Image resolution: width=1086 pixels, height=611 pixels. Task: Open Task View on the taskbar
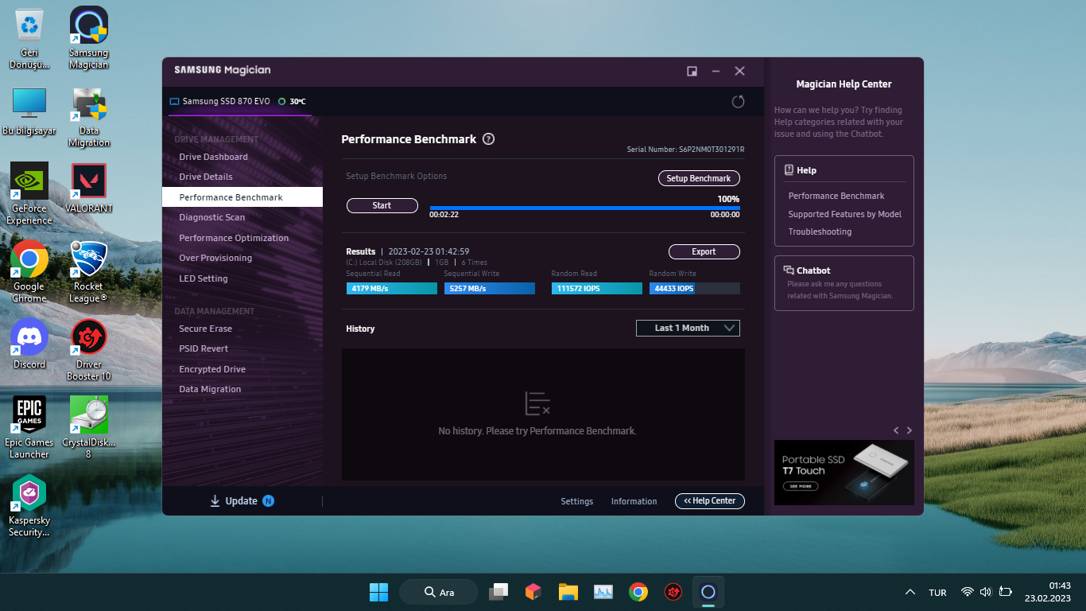(x=498, y=592)
